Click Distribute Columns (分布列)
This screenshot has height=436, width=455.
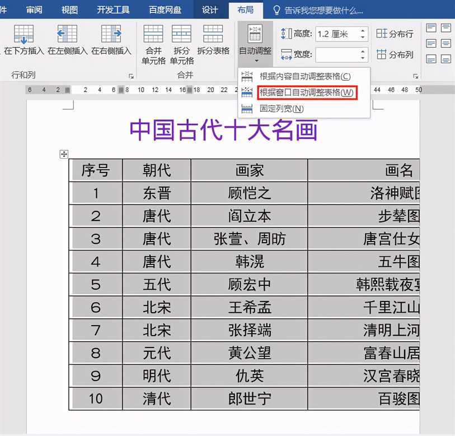(x=395, y=54)
